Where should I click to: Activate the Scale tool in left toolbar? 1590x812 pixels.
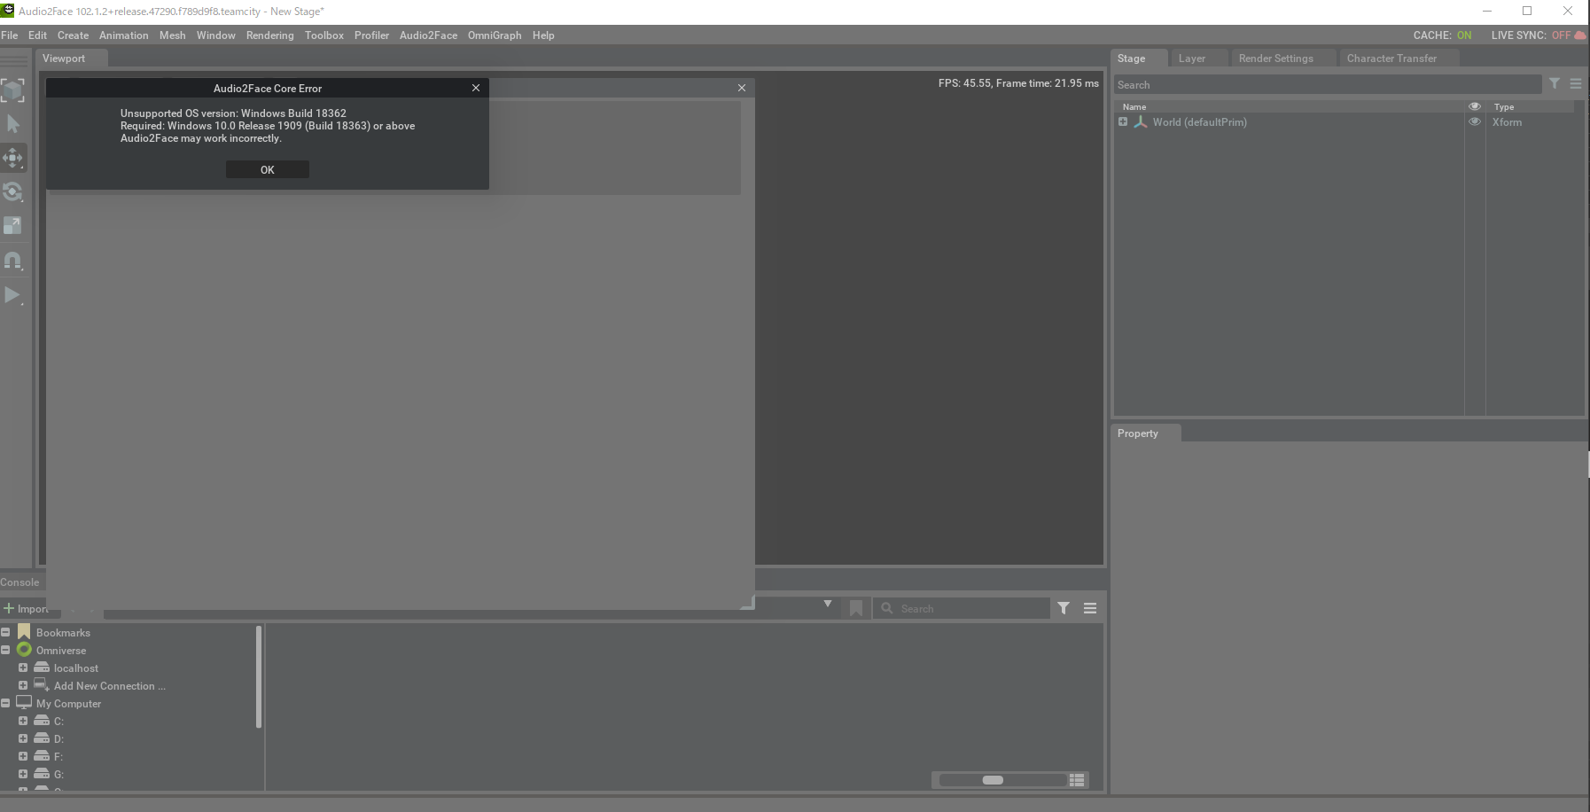[12, 225]
